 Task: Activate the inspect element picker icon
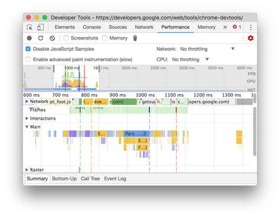tap(30, 27)
